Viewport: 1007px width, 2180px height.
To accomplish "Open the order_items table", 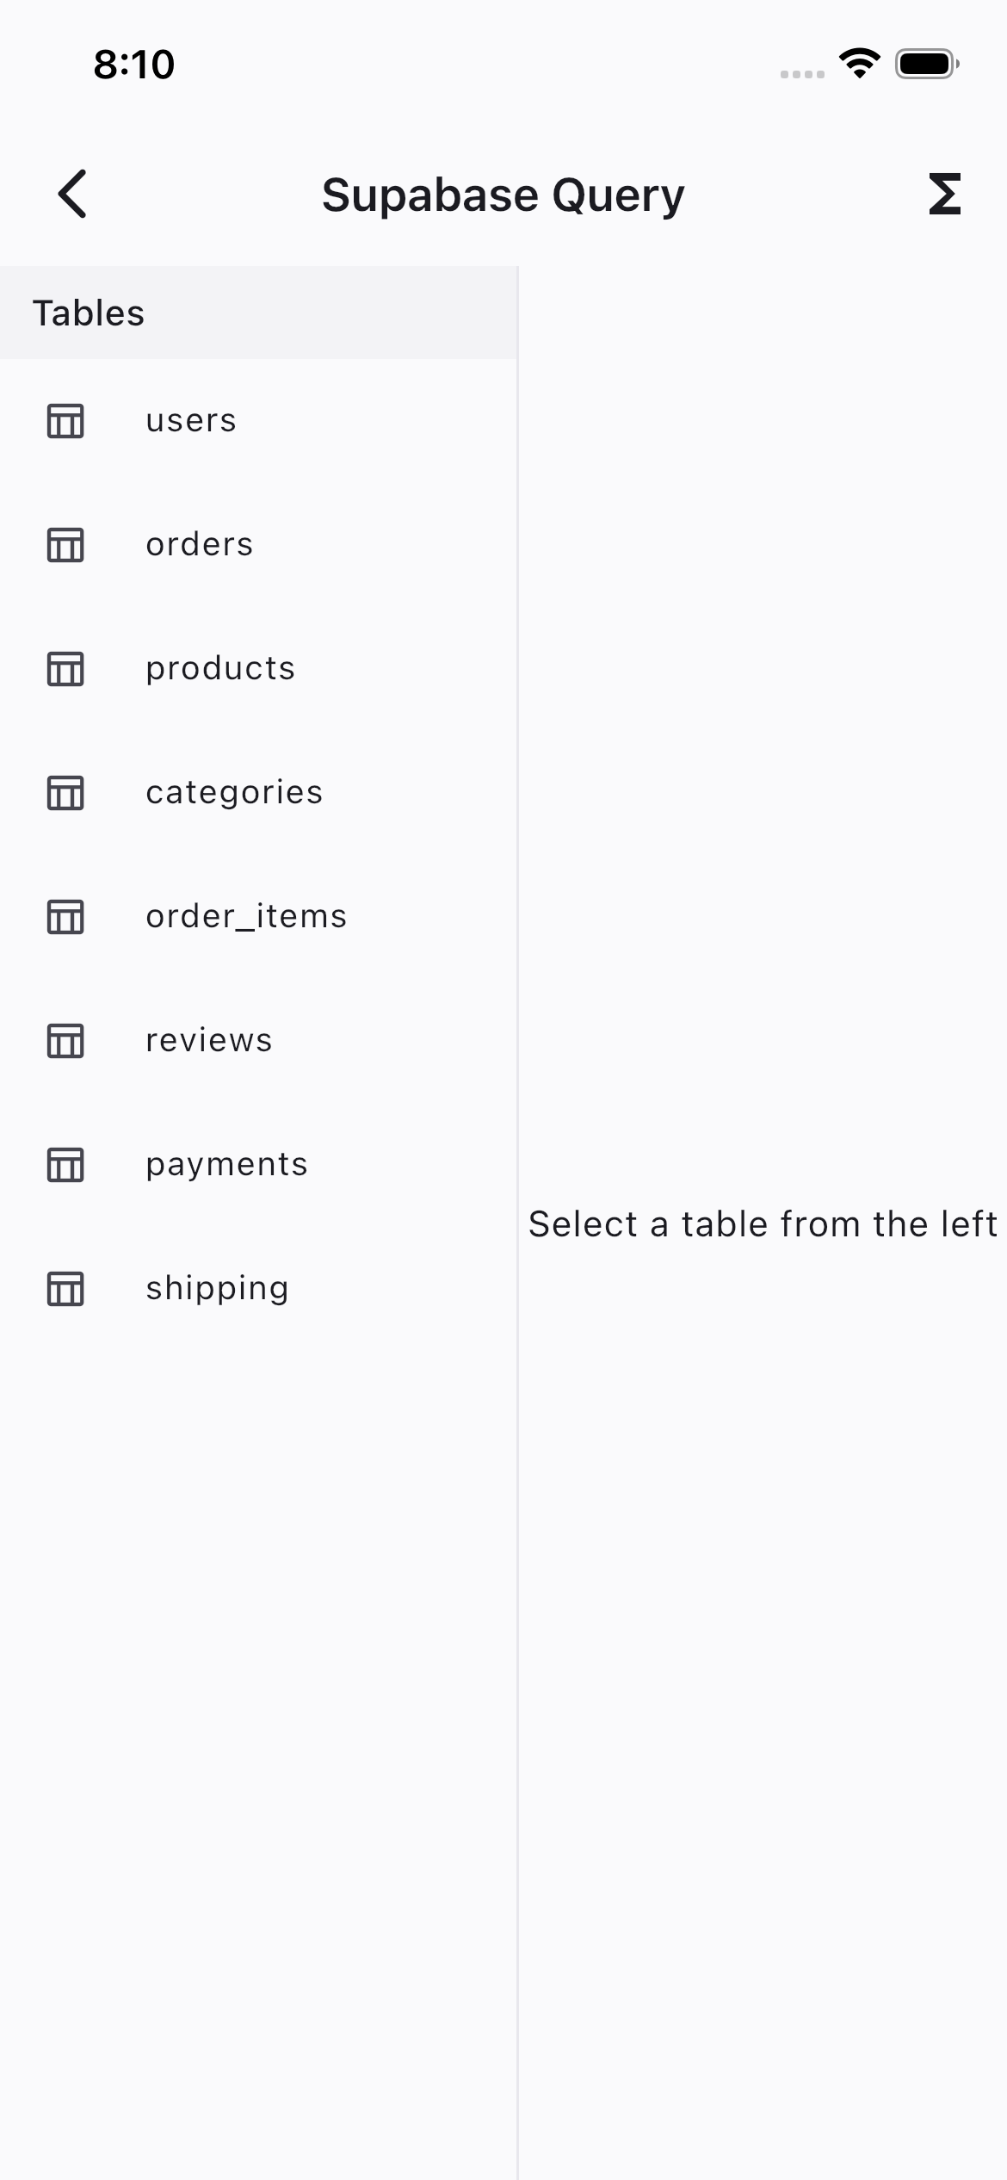I will 246,917.
